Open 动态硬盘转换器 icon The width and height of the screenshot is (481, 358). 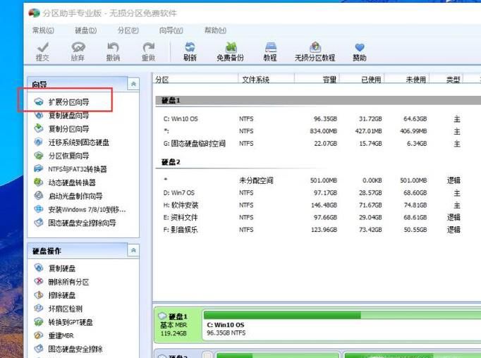point(39,182)
